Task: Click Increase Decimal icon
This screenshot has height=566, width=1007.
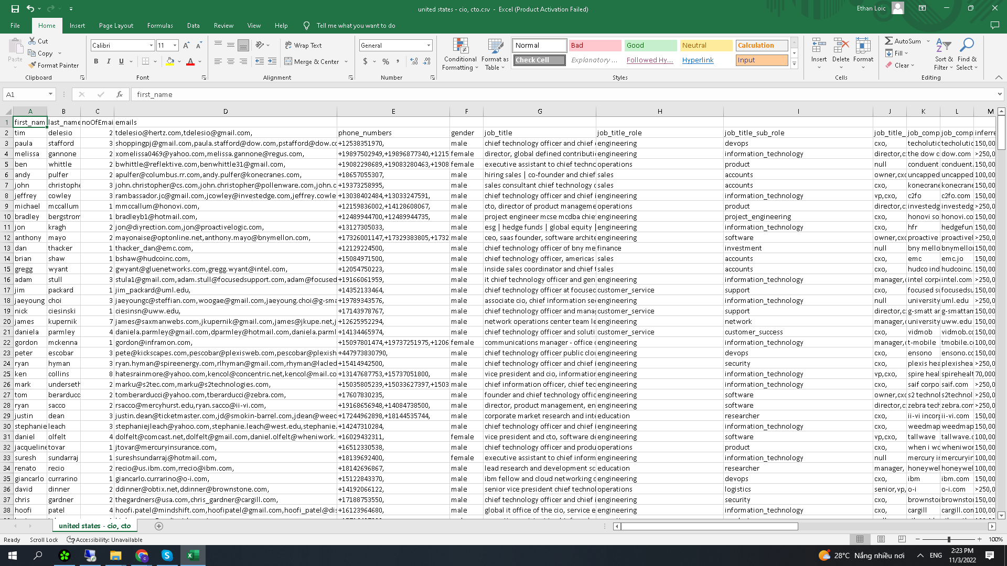Action: pos(414,62)
